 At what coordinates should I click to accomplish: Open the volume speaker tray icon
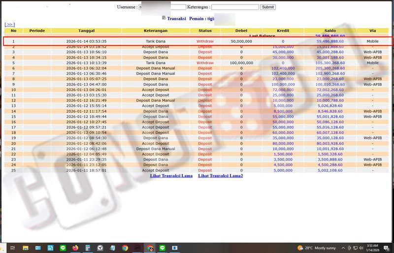[361, 248]
